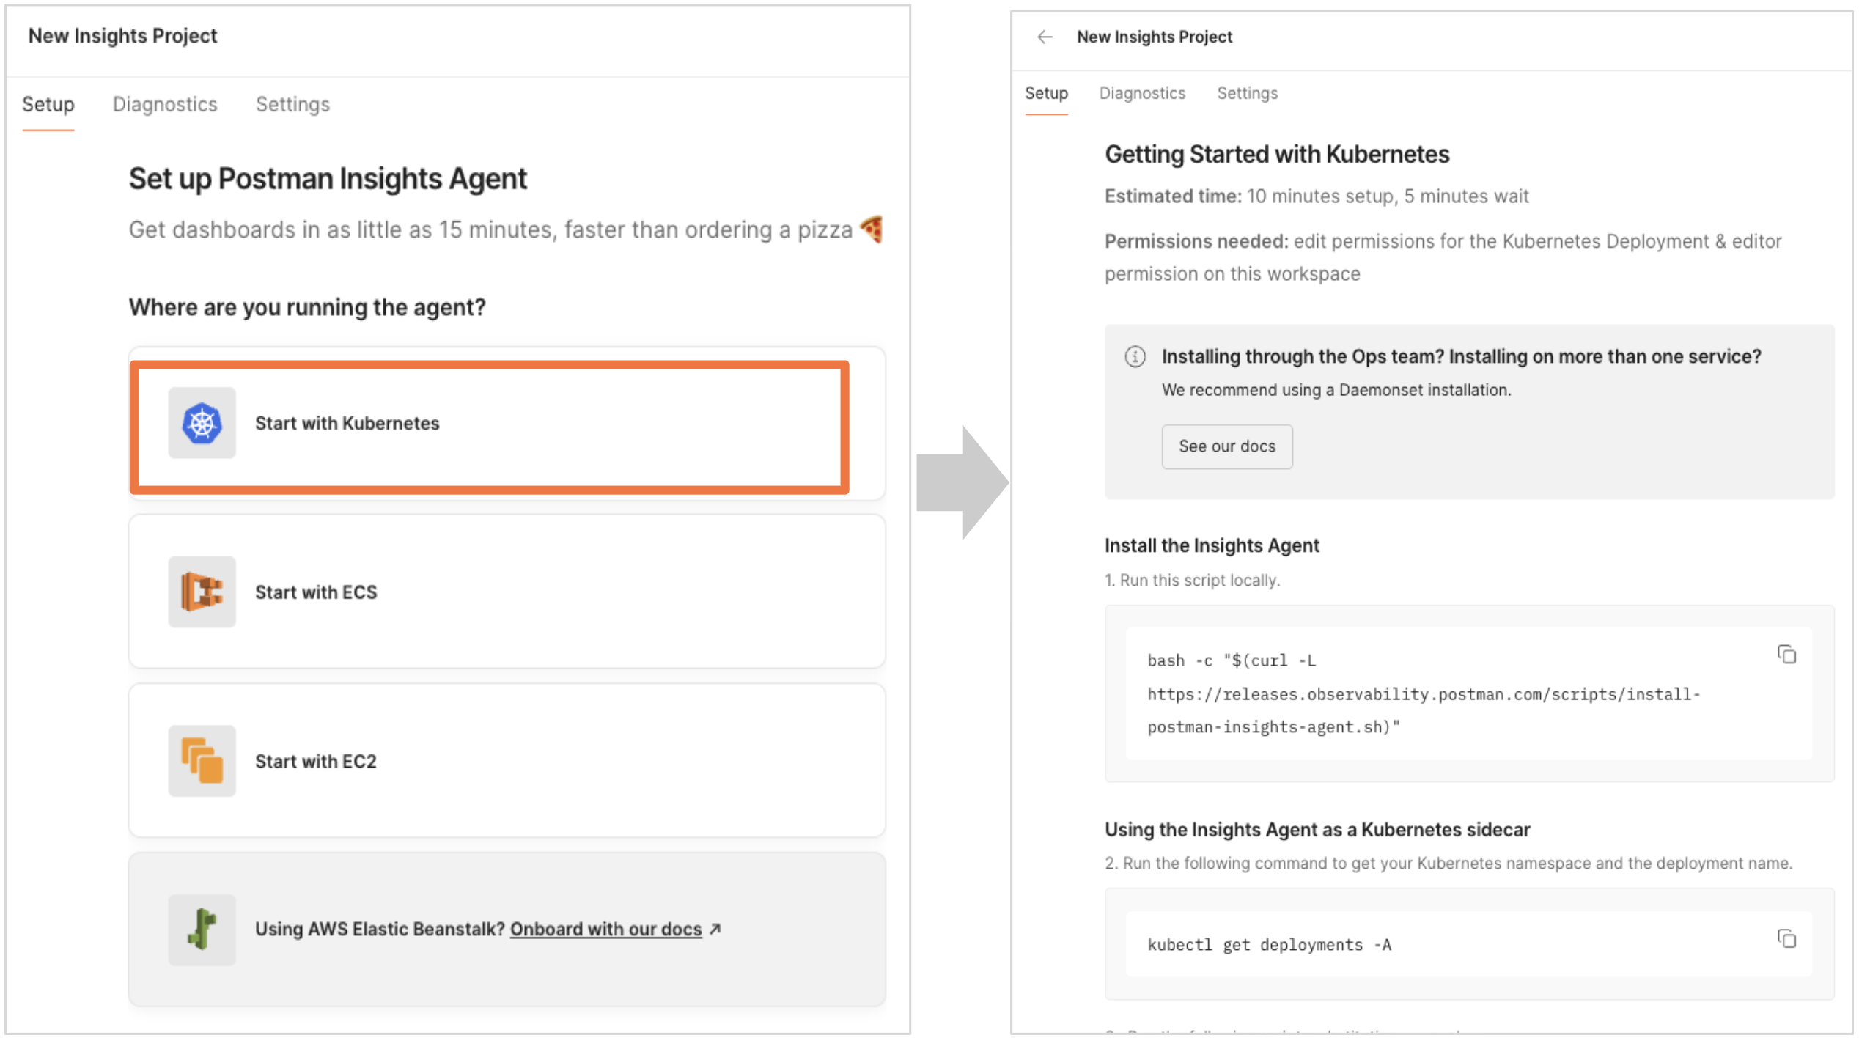
Task: Open Diagnostics tab in left panel
Action: click(165, 104)
